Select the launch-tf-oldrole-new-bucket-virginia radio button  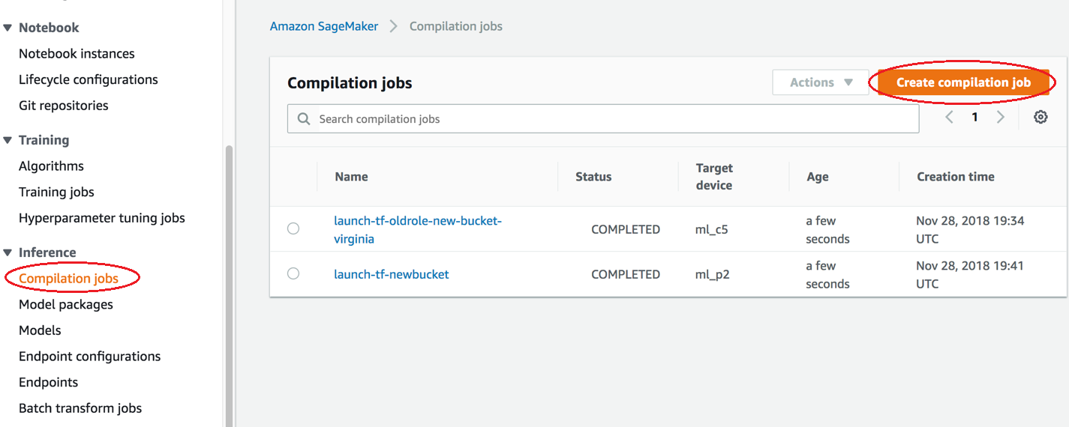tap(293, 229)
